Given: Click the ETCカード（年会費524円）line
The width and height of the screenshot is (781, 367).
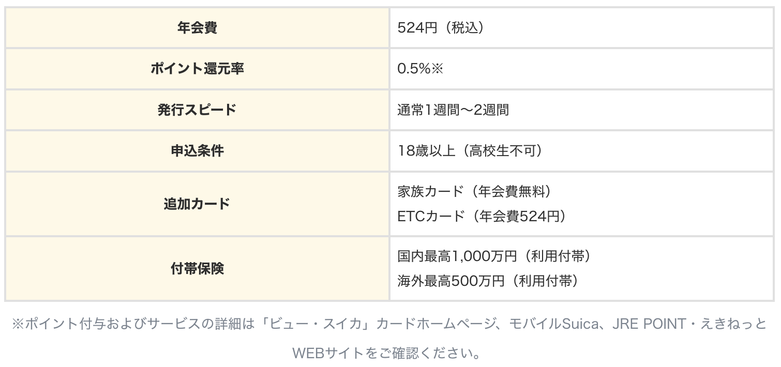Looking at the screenshot, I should pyautogui.click(x=482, y=216).
